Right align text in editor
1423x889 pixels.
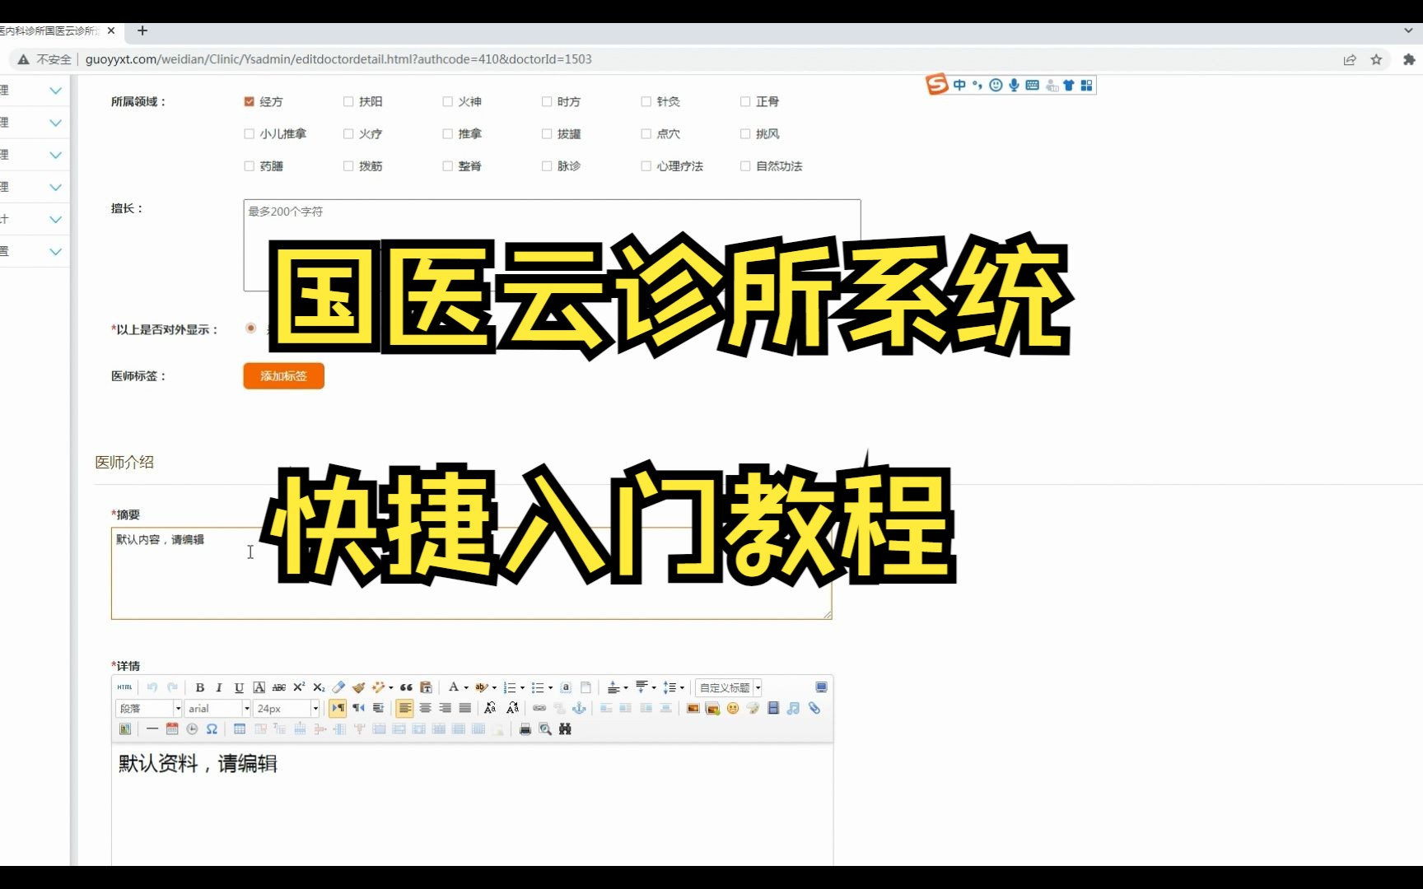coord(445,708)
